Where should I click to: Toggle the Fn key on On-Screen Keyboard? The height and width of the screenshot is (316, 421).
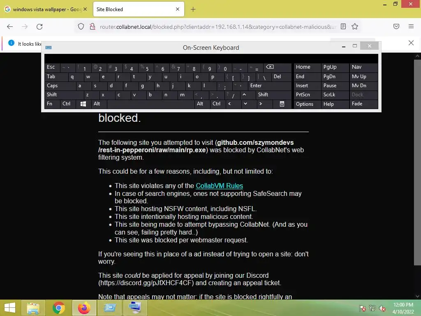click(52, 104)
